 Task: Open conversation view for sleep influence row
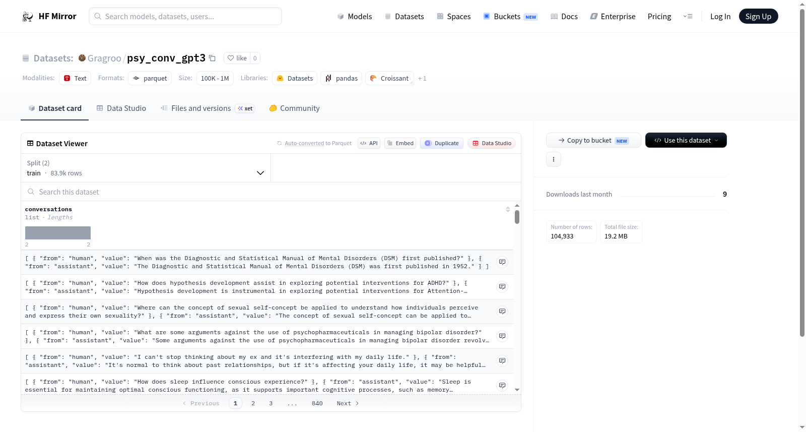tap(502, 385)
